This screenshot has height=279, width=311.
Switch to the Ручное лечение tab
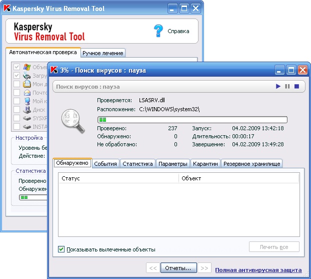pos(102,53)
